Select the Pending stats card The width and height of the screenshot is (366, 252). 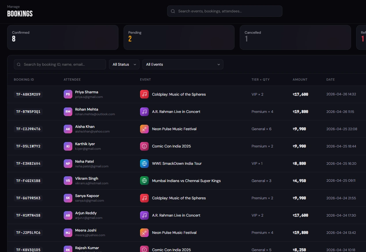(179, 37)
